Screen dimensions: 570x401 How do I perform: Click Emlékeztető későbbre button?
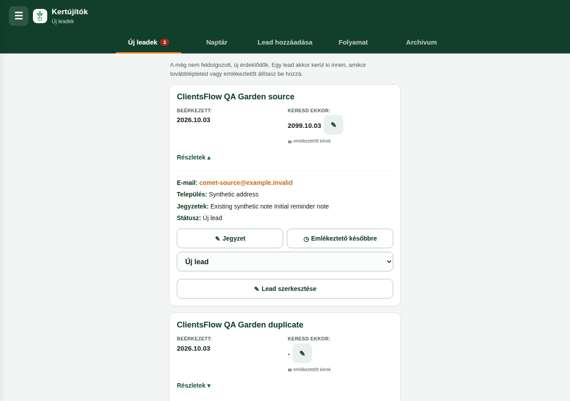click(340, 238)
